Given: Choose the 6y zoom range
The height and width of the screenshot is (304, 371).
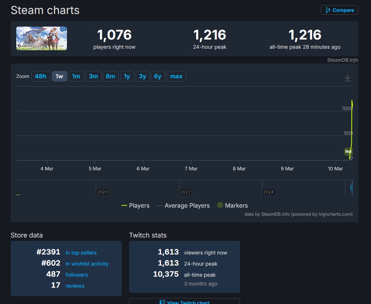Looking at the screenshot, I should tap(158, 76).
